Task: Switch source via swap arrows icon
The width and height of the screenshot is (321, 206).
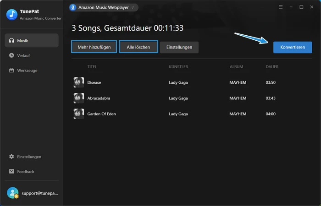Action: pyautogui.click(x=133, y=8)
